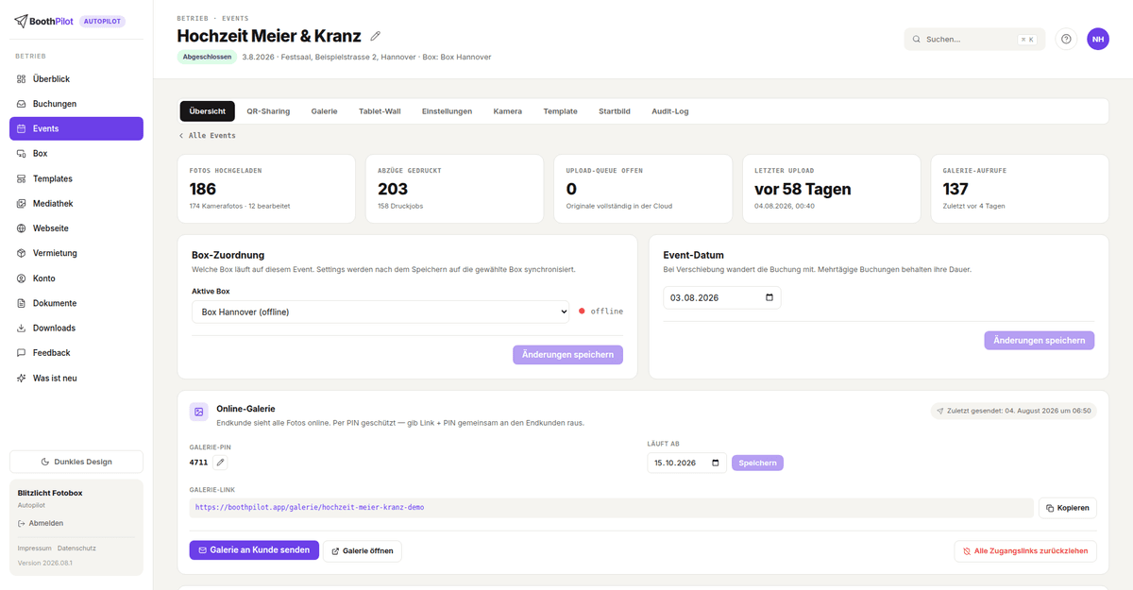Open the Läuft ab calendar picker icon
The image size is (1133, 590).
(715, 463)
